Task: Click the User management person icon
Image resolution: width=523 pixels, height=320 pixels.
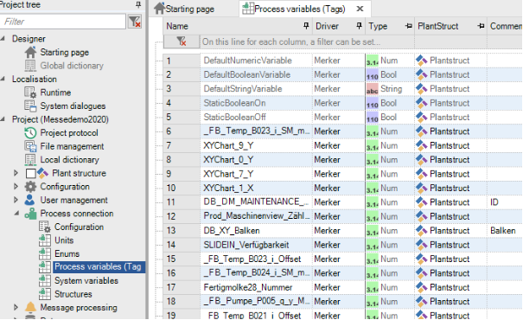Action: click(x=29, y=200)
